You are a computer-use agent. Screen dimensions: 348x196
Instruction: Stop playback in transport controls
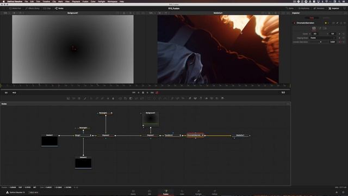coord(143,93)
